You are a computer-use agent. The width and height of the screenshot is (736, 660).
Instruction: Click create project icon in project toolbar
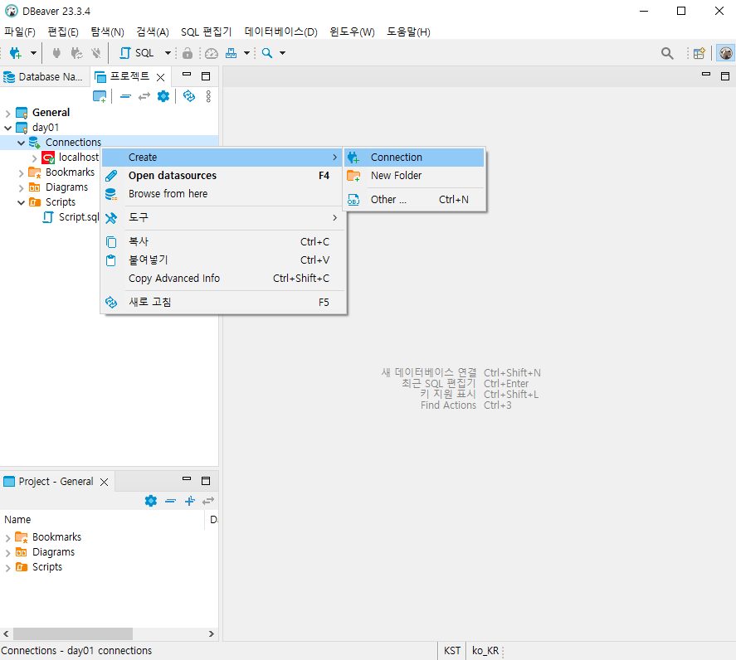point(100,97)
